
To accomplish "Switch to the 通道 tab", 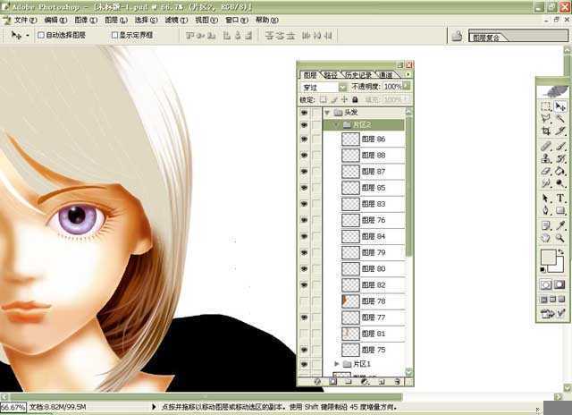I will (x=386, y=75).
